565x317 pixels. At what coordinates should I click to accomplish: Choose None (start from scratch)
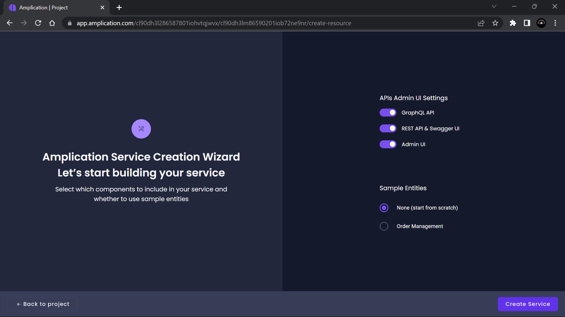(384, 208)
